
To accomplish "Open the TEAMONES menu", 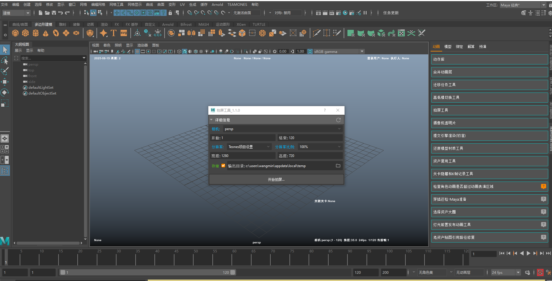I will 237,5.
